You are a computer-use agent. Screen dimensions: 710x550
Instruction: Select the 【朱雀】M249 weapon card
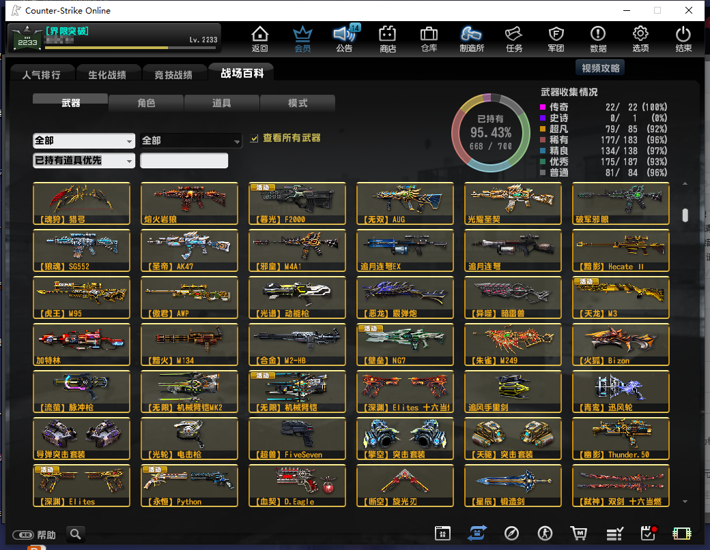point(513,344)
